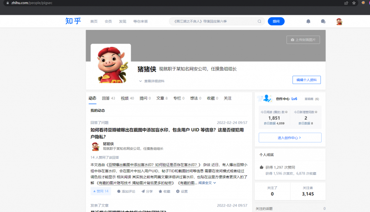
Task: Click the thumbs-up achievements icon
Action: click(262, 167)
